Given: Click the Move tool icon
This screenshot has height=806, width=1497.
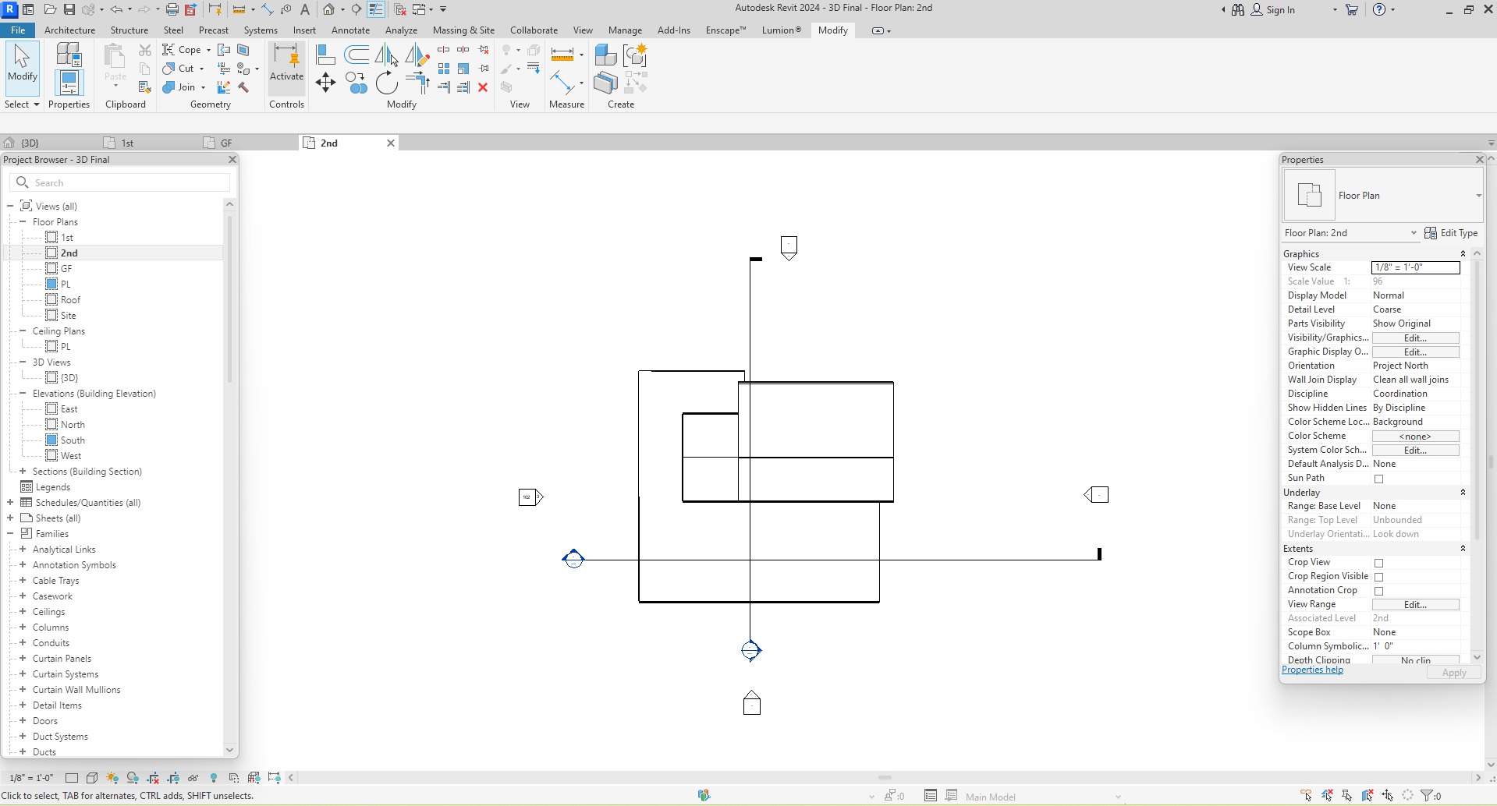Looking at the screenshot, I should pos(326,83).
